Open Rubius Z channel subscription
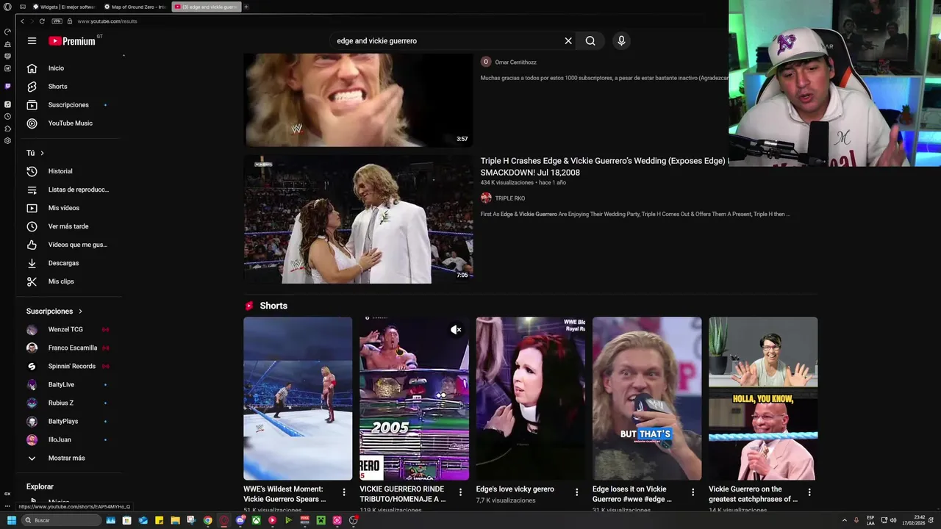Screen dimensions: 941x529 [x=70, y=403]
